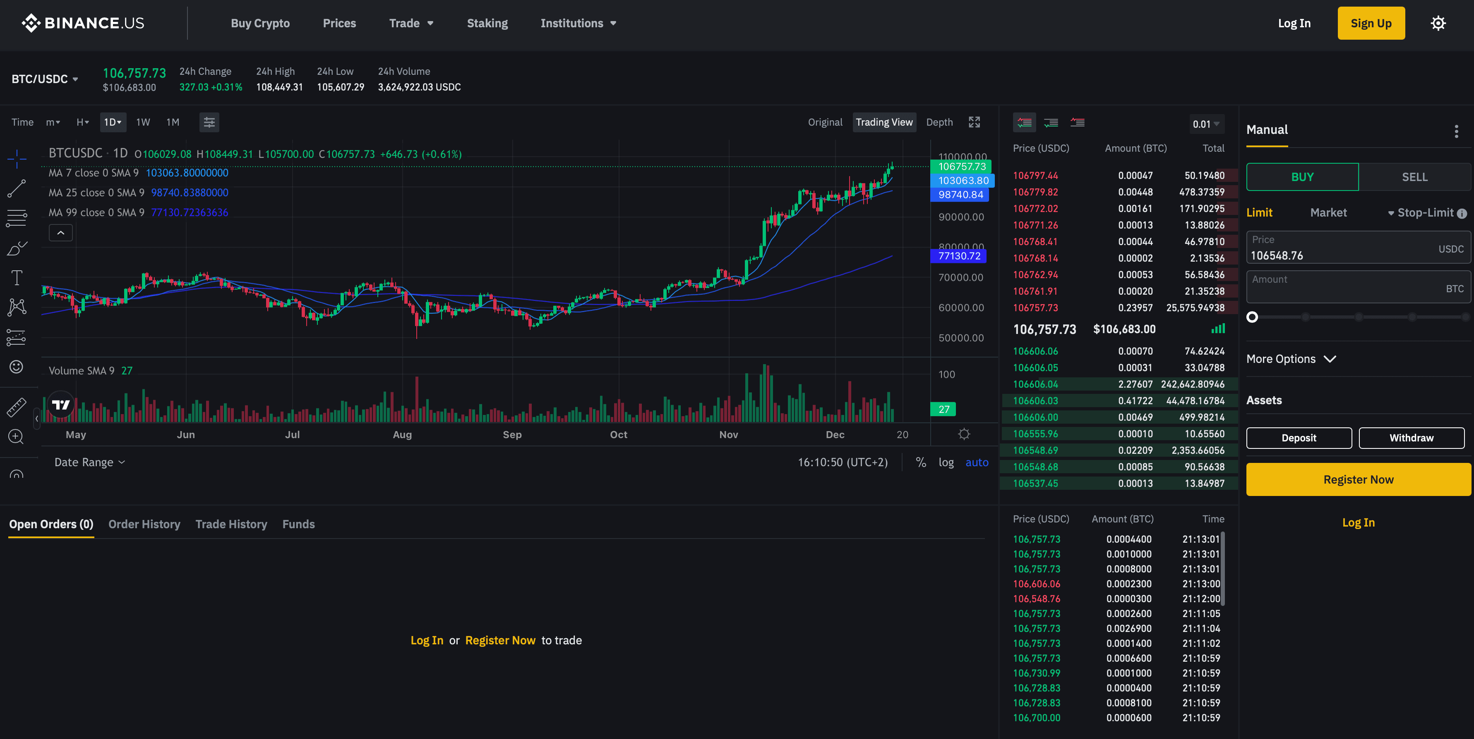The image size is (1474, 739).
Task: Open the theme settings icon
Action: pos(1438,24)
